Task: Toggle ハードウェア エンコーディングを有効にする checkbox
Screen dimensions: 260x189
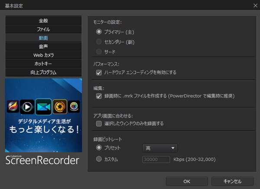Action: click(99, 73)
